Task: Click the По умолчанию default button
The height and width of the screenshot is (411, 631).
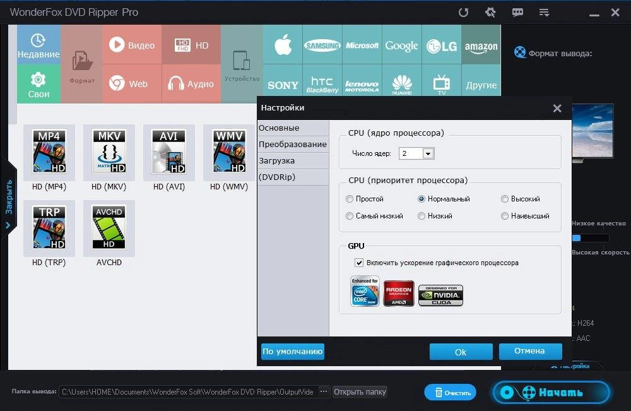Action: [293, 352]
